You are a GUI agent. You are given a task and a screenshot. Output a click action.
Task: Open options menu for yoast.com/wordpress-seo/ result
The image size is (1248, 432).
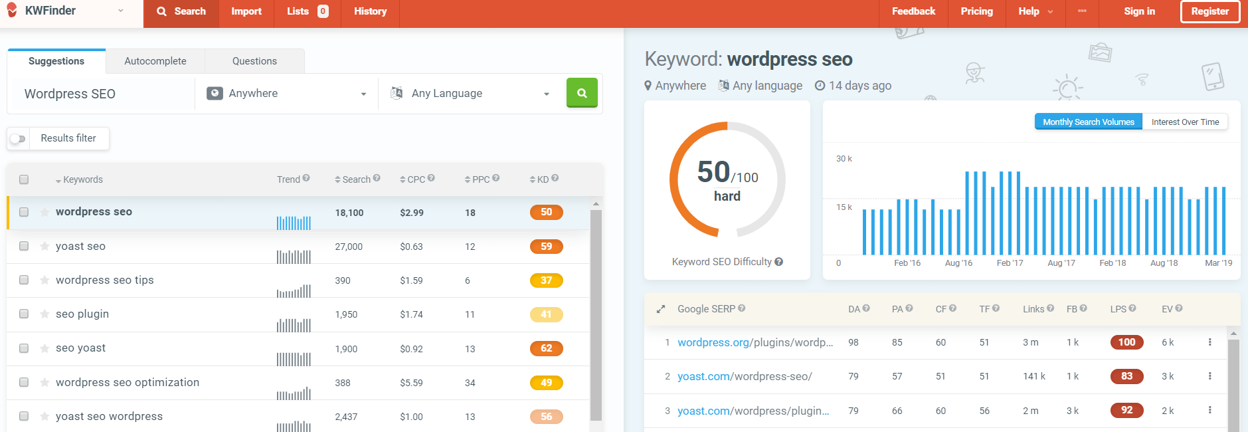click(x=1209, y=376)
